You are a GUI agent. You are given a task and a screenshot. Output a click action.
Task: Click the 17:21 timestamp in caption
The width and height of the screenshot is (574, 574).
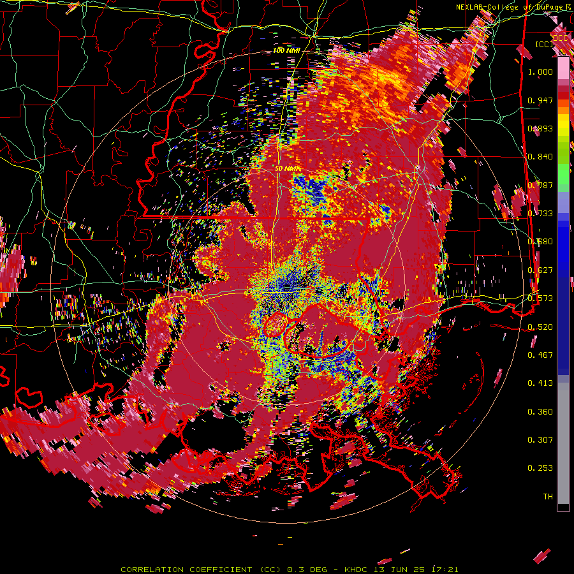tap(445, 570)
